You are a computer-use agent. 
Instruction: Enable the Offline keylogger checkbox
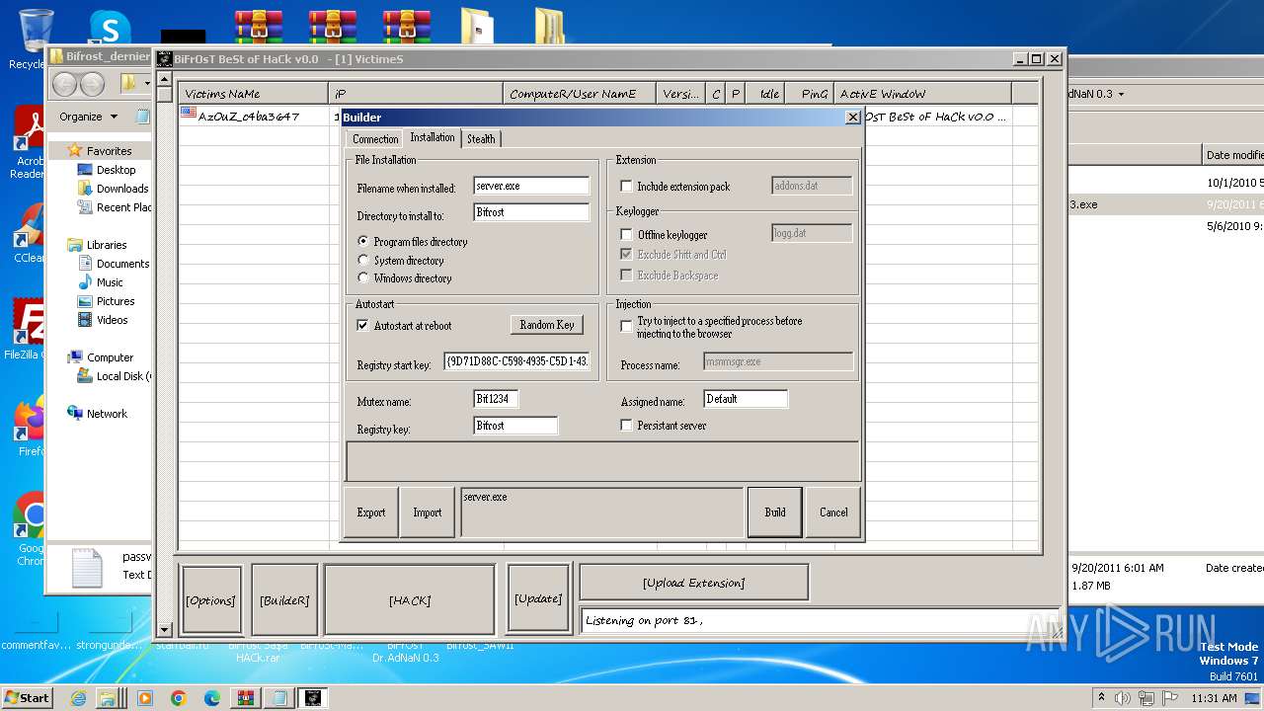pos(626,234)
